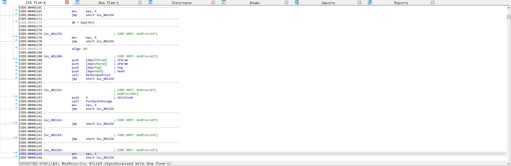Click the align 10h directive
The image size is (511, 166).
[80, 49]
